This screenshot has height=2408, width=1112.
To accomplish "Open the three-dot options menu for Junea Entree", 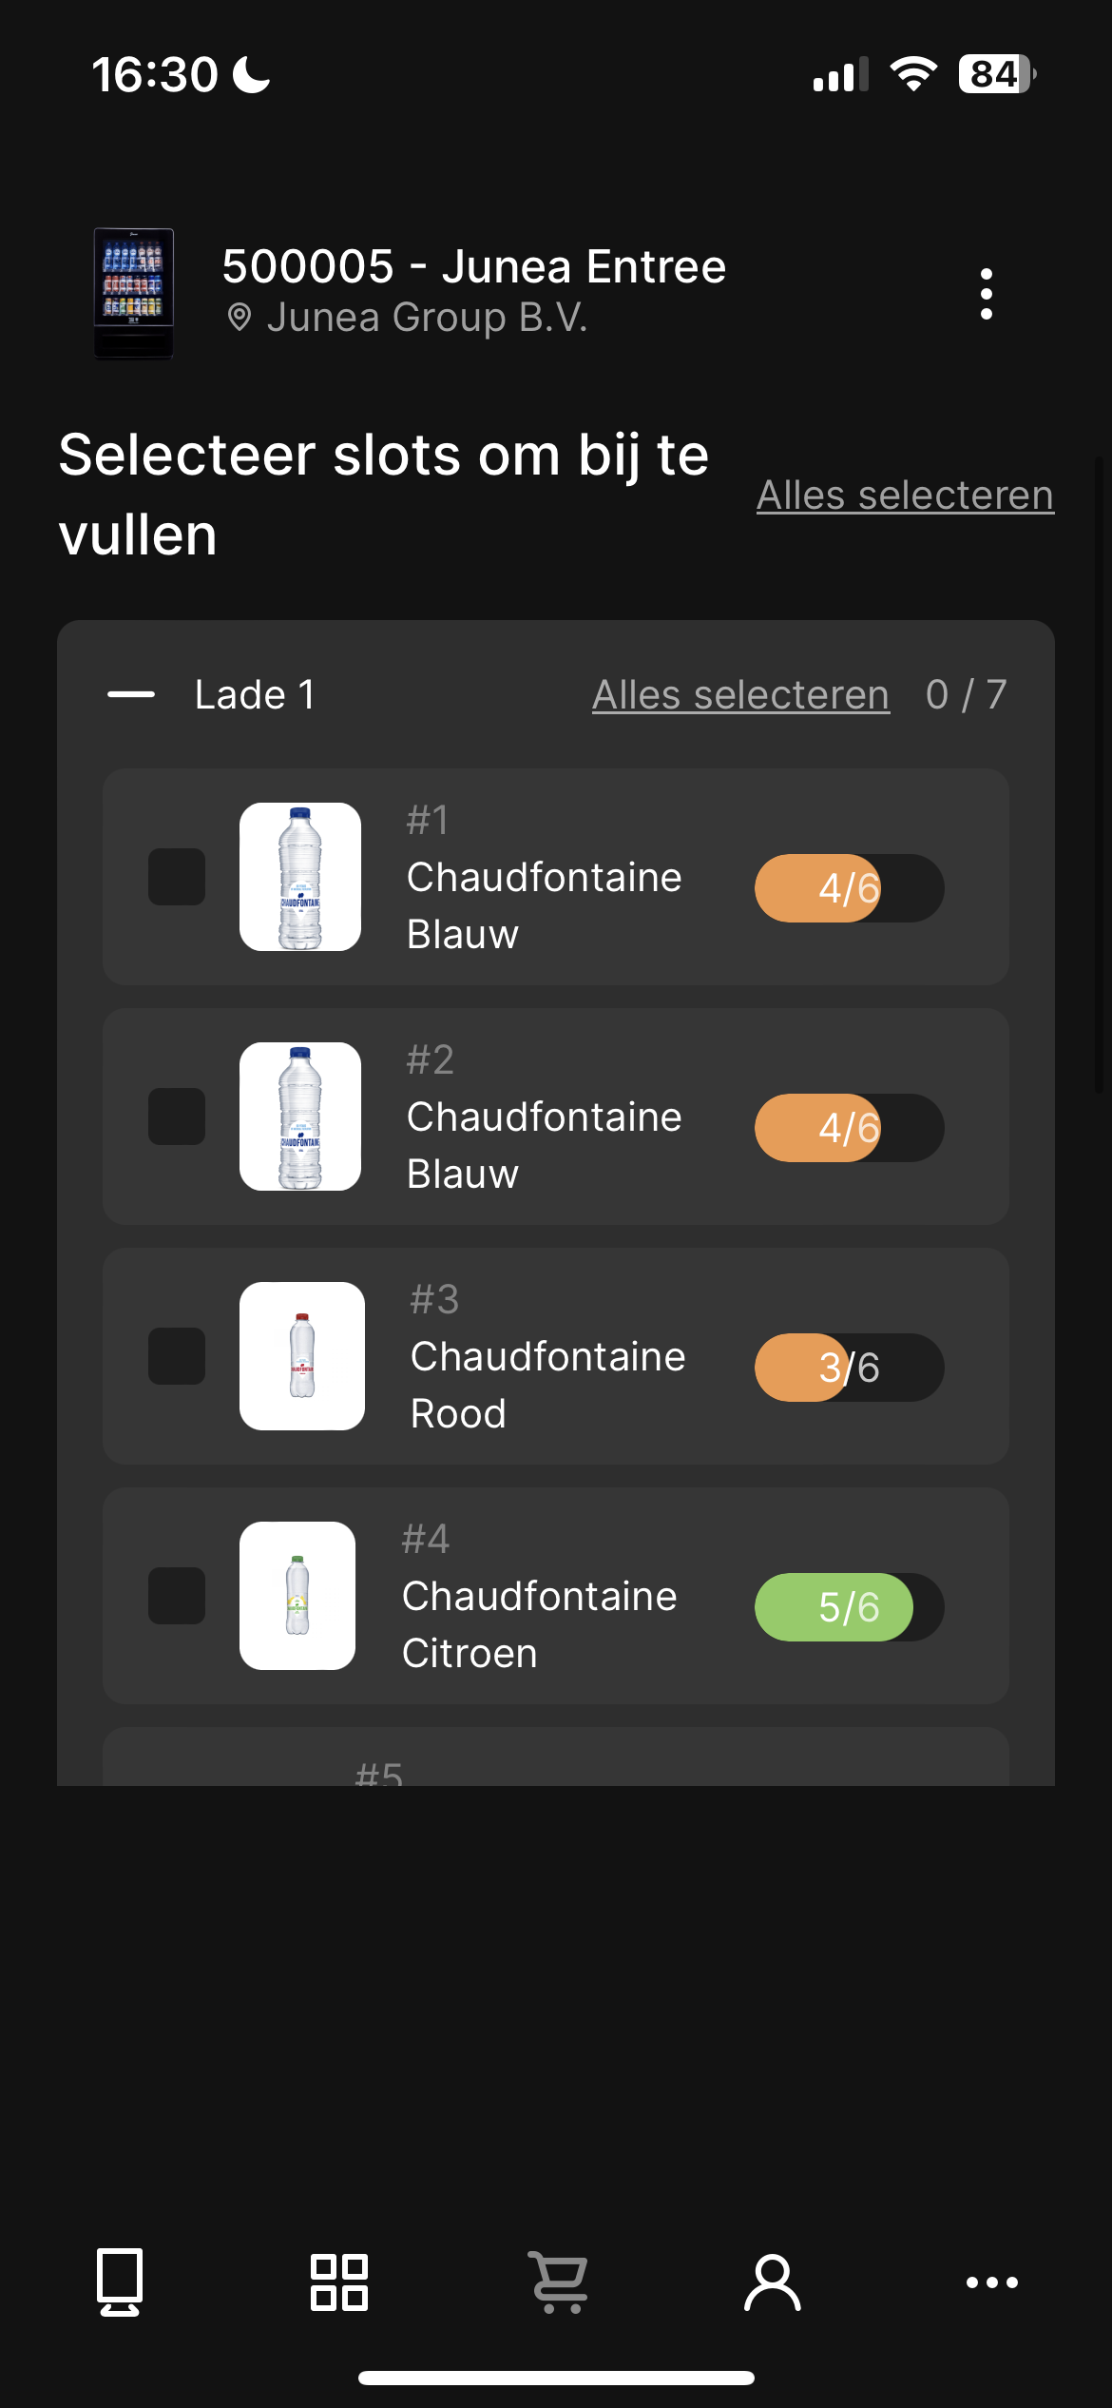I will click(987, 294).
